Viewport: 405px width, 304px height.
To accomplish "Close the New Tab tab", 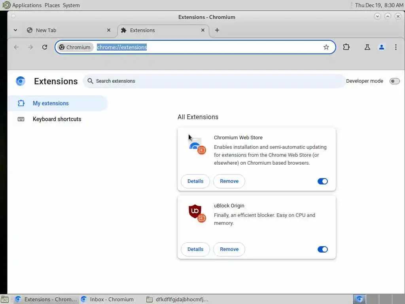I will tap(109, 30).
